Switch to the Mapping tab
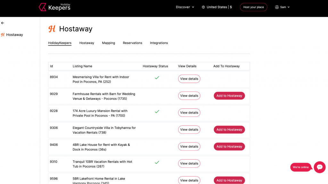The image size is (328, 184). [x=108, y=43]
